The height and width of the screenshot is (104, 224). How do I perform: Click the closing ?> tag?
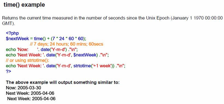click(x=8, y=71)
